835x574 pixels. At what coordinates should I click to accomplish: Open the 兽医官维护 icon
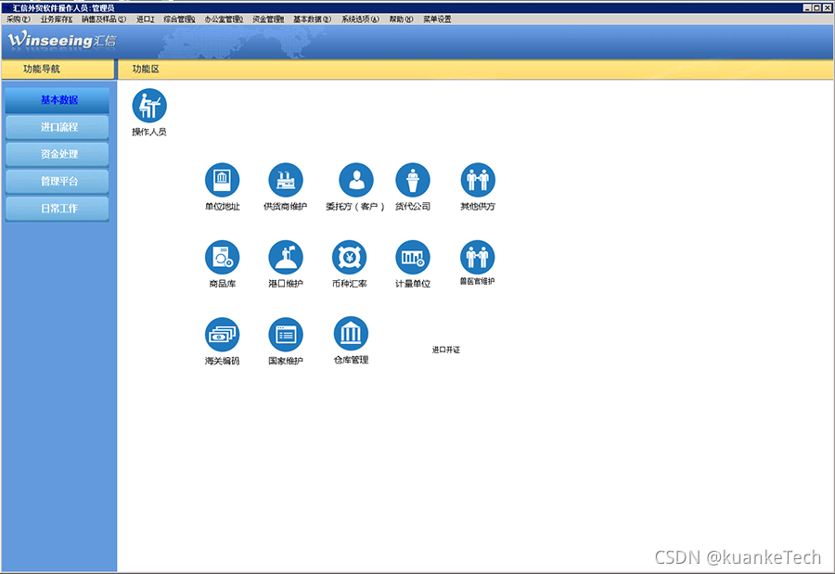[477, 257]
